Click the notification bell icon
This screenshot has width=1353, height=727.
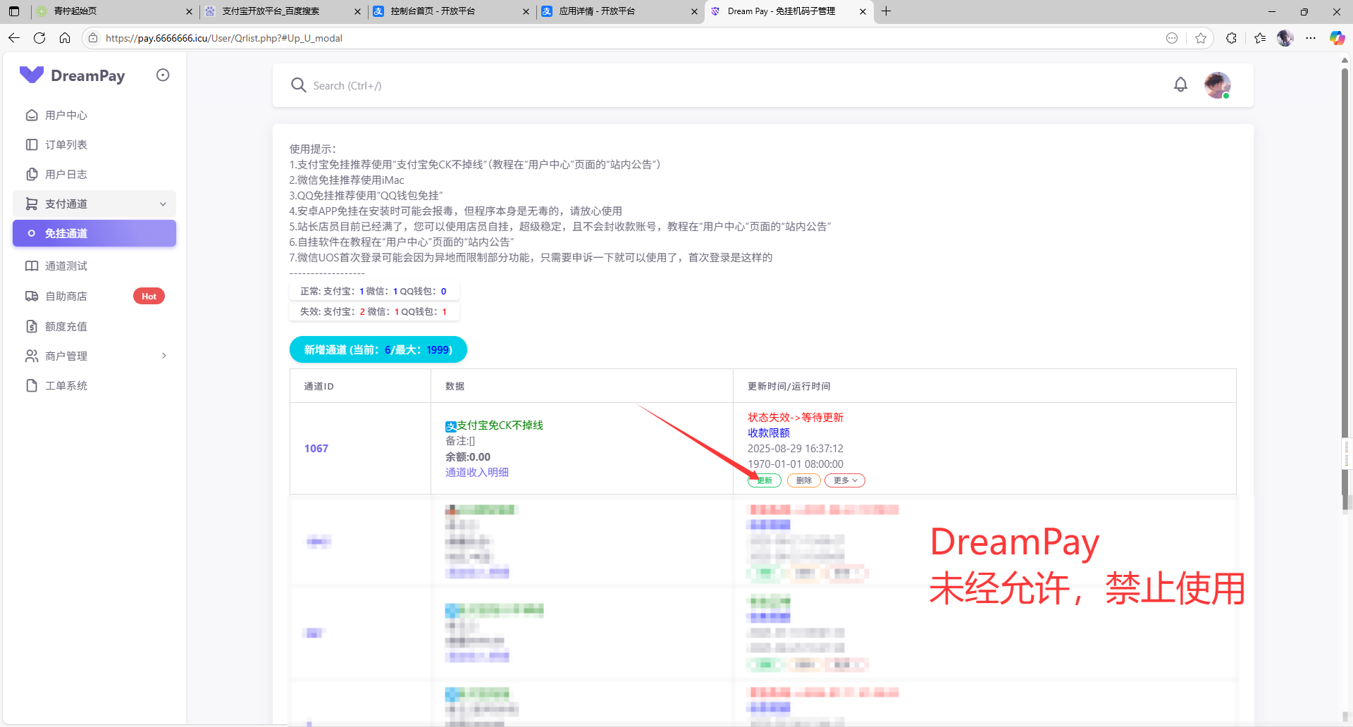click(1180, 85)
